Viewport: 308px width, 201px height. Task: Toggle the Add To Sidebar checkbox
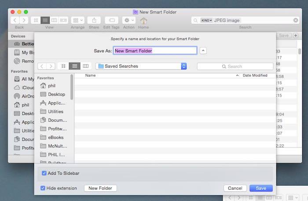point(44,173)
